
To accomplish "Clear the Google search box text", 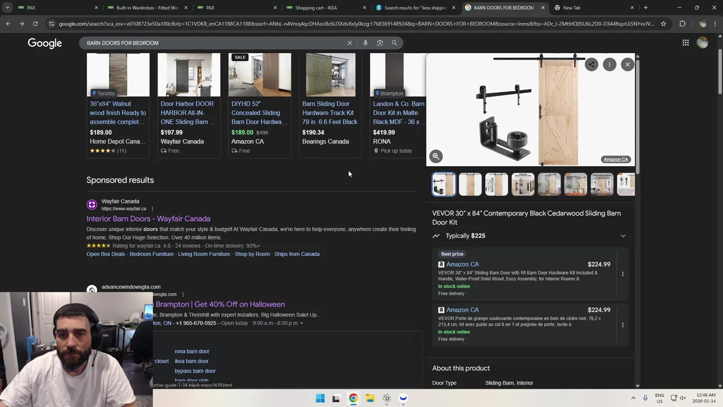I will coord(350,43).
